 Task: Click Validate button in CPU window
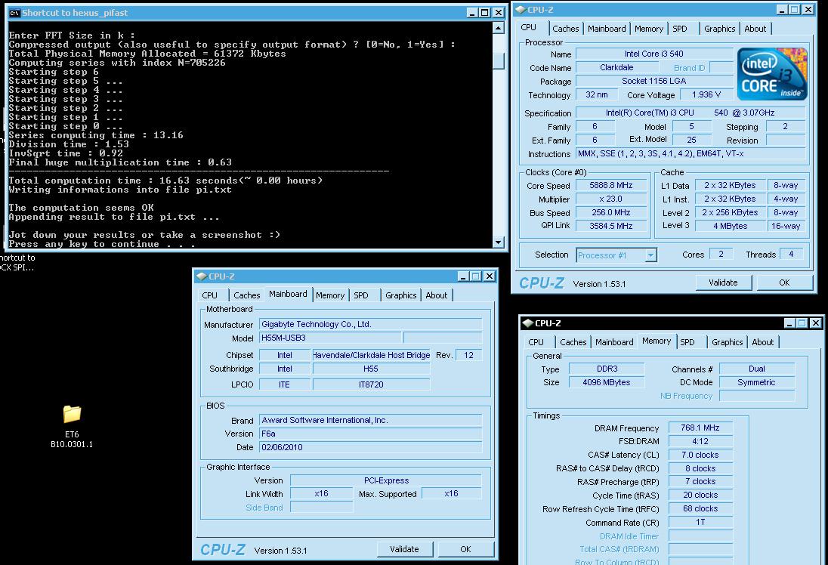tap(723, 282)
